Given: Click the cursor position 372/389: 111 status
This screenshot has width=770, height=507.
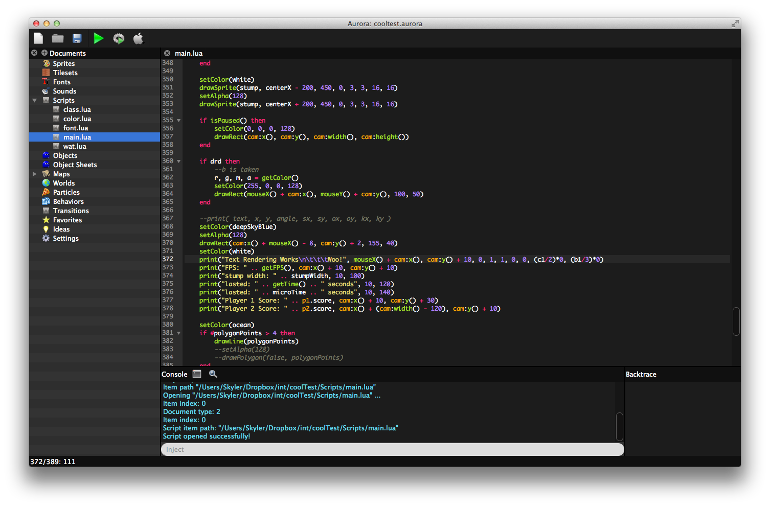Looking at the screenshot, I should pos(53,462).
